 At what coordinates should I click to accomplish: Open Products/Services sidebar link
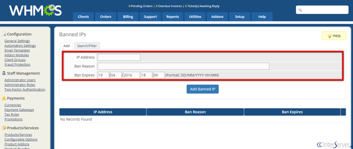[x=18, y=135]
